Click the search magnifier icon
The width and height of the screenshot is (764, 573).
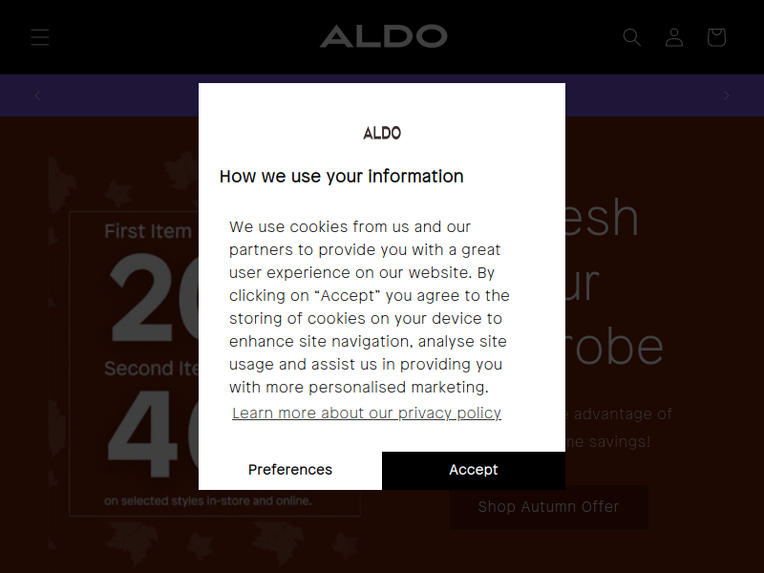(x=632, y=37)
